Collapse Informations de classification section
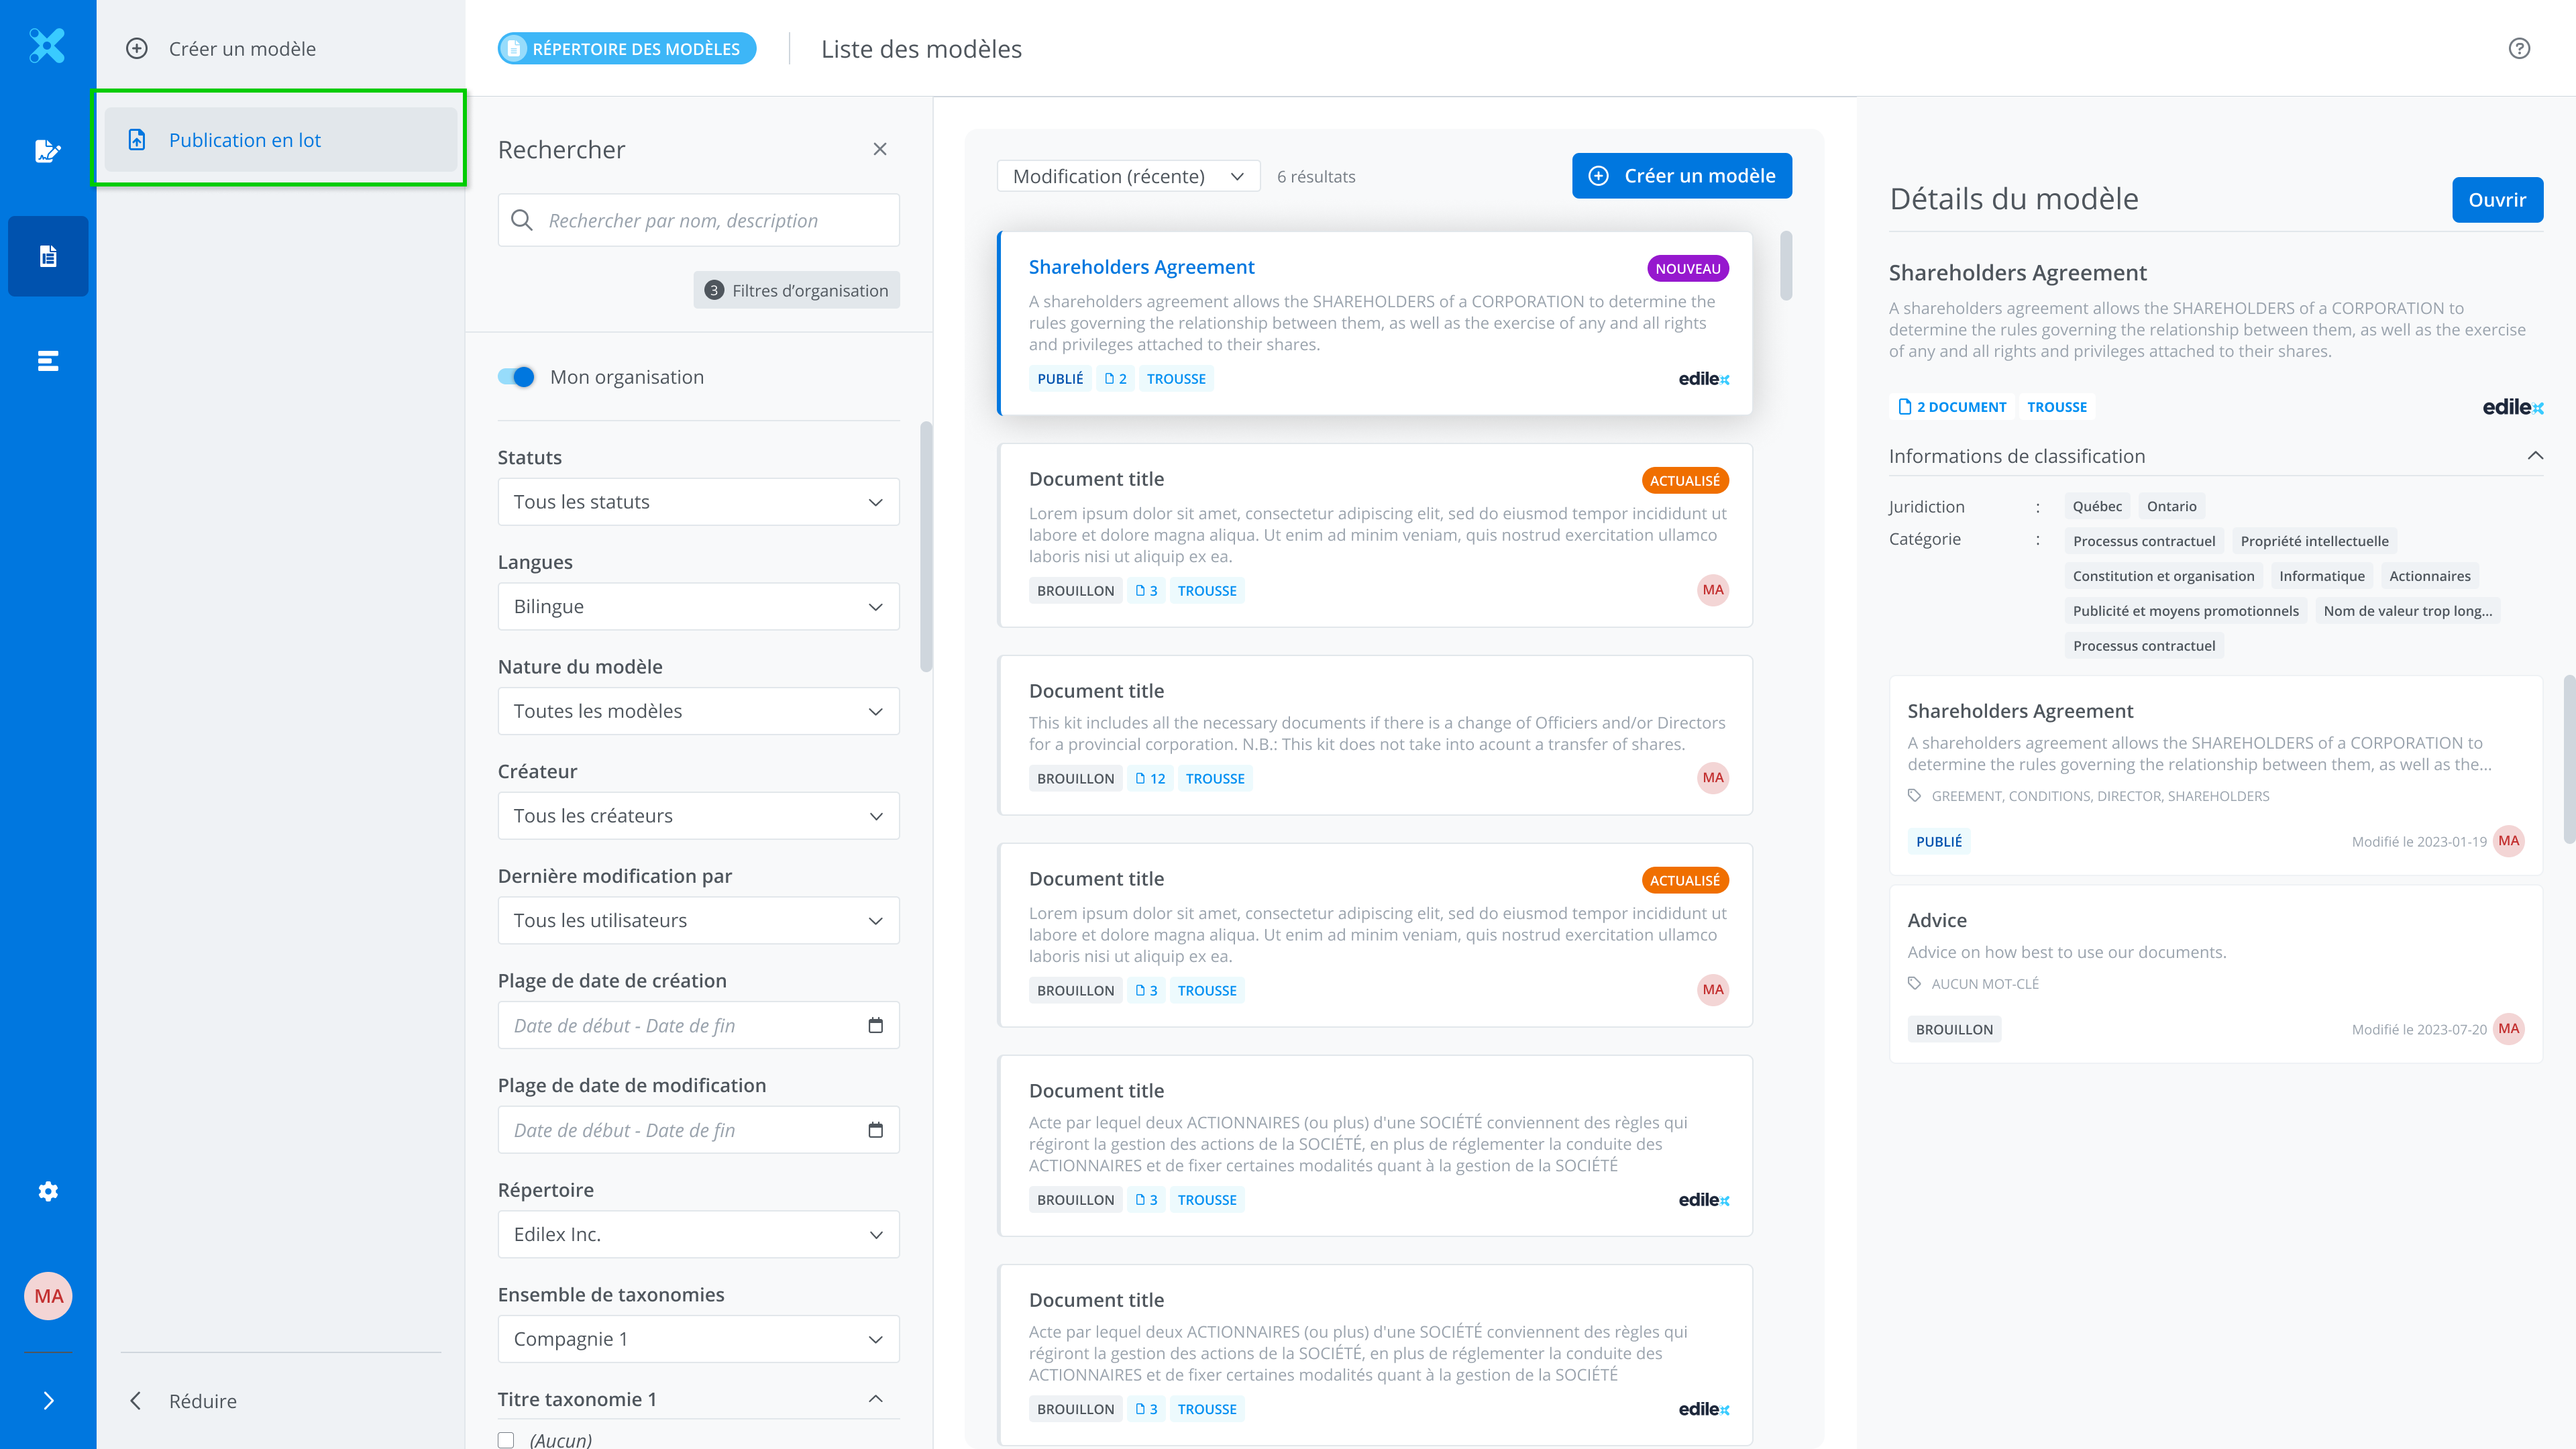This screenshot has width=2576, height=1449. click(2535, 456)
